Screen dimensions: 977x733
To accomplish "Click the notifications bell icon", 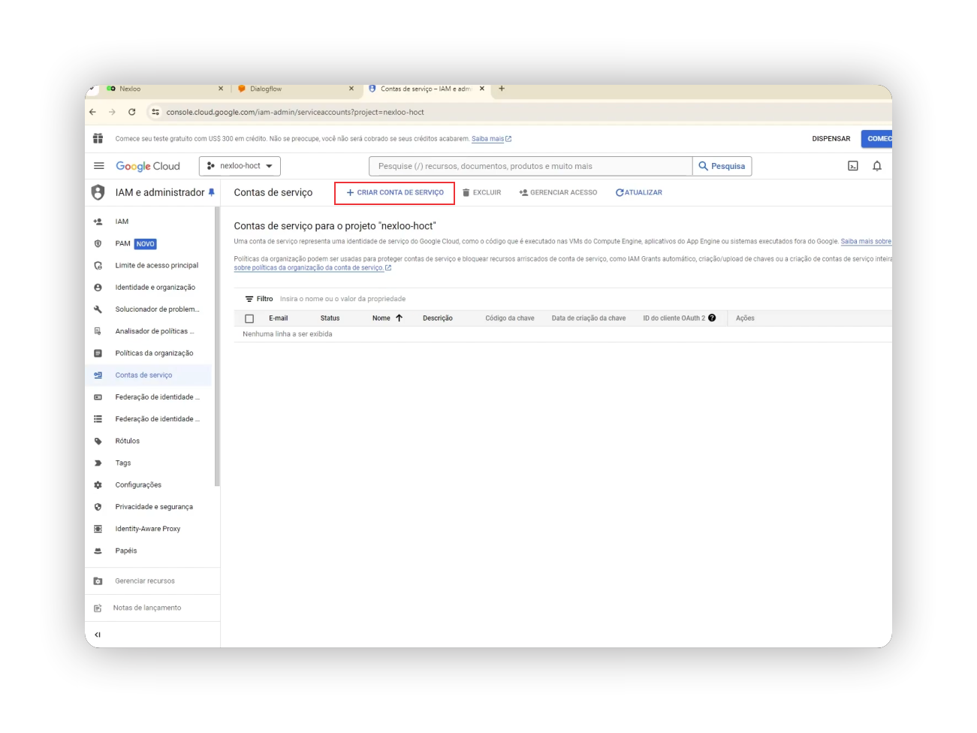I will [876, 166].
